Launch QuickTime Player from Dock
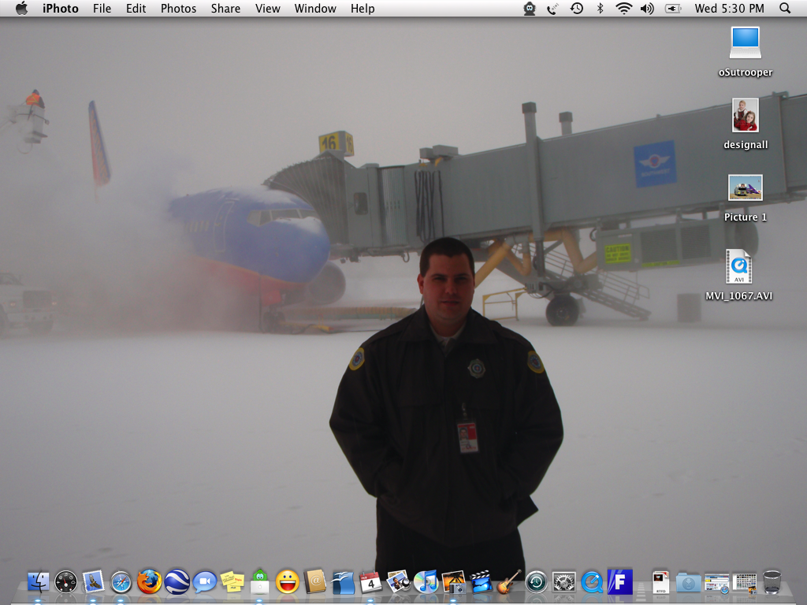807x605 pixels. (592, 582)
